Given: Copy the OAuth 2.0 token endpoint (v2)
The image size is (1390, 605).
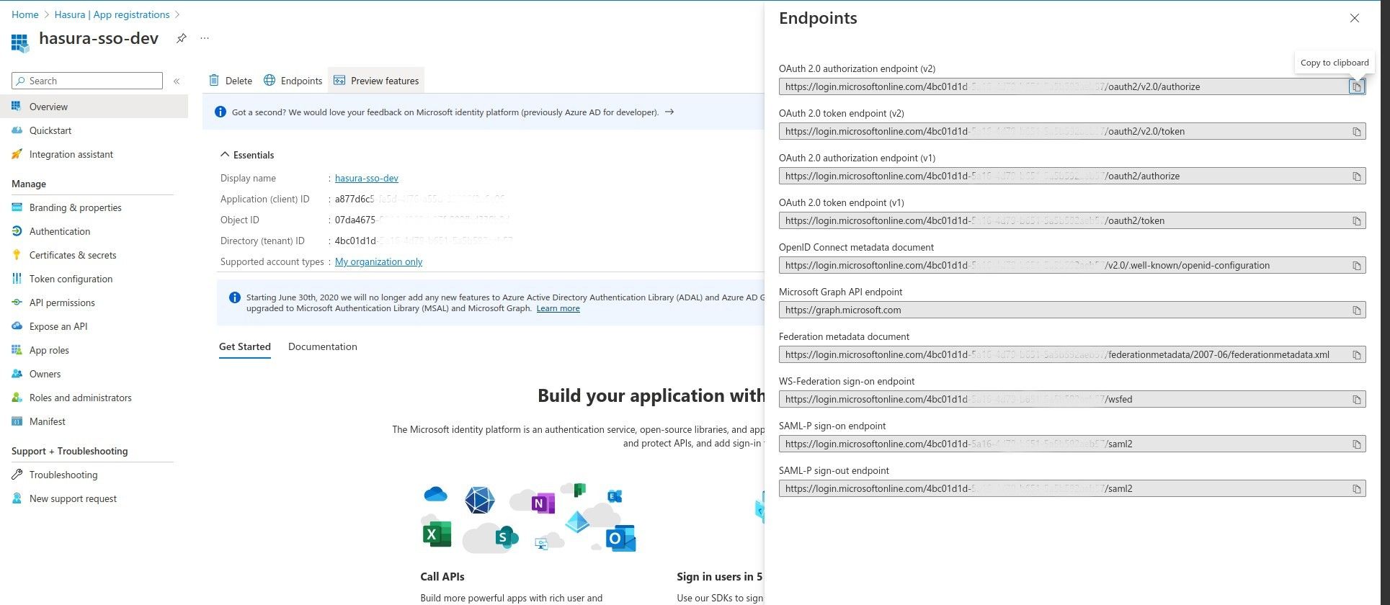Looking at the screenshot, I should [1355, 131].
